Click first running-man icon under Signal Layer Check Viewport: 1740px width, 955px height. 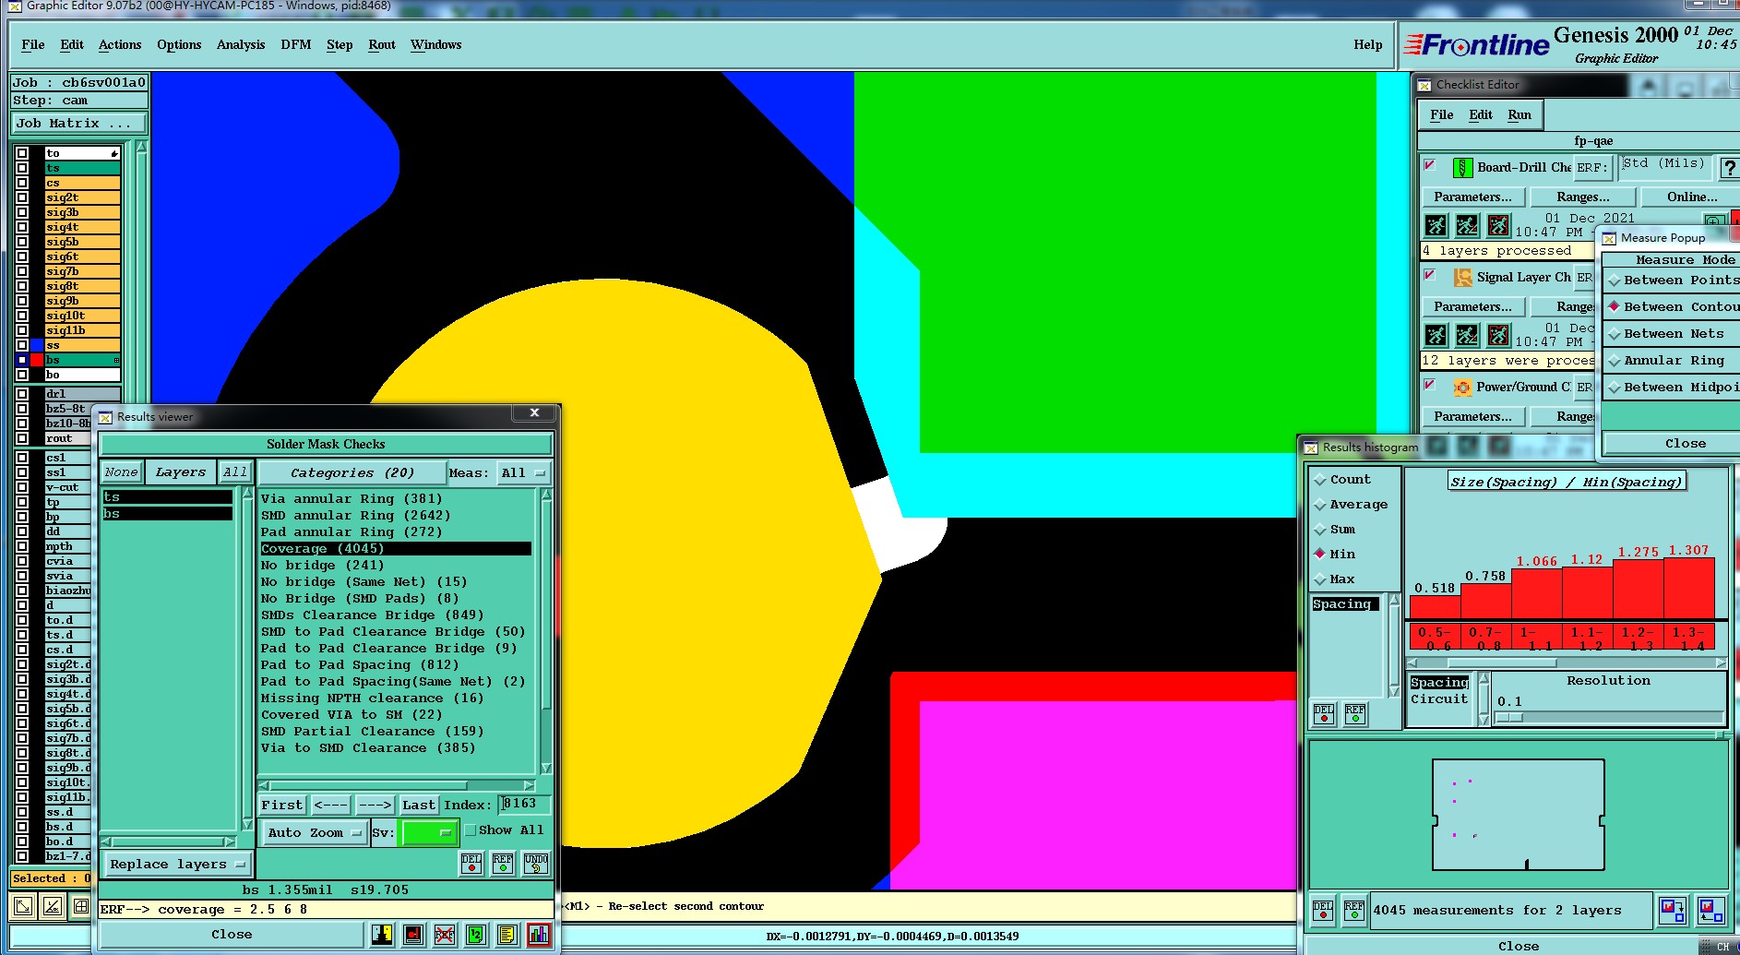[1436, 335]
